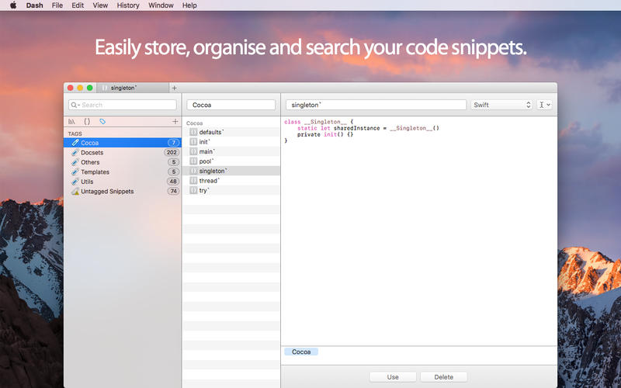The height and width of the screenshot is (388, 621).
Task: Switch to the snippets braces icon
Action: pos(87,122)
